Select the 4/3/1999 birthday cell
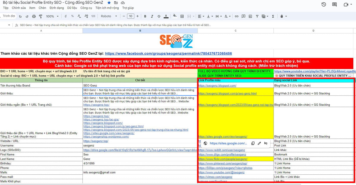The image size is (356, 185). click(140, 163)
